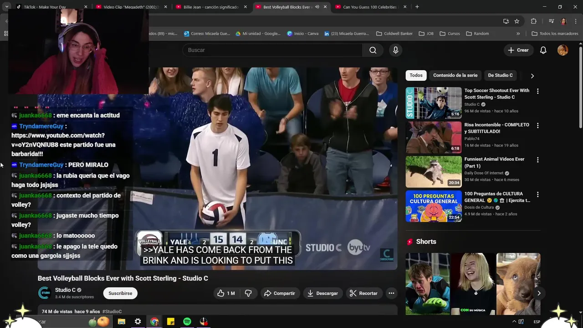Open Chrome media control icon
The height and width of the screenshot is (328, 583).
click(551, 21)
